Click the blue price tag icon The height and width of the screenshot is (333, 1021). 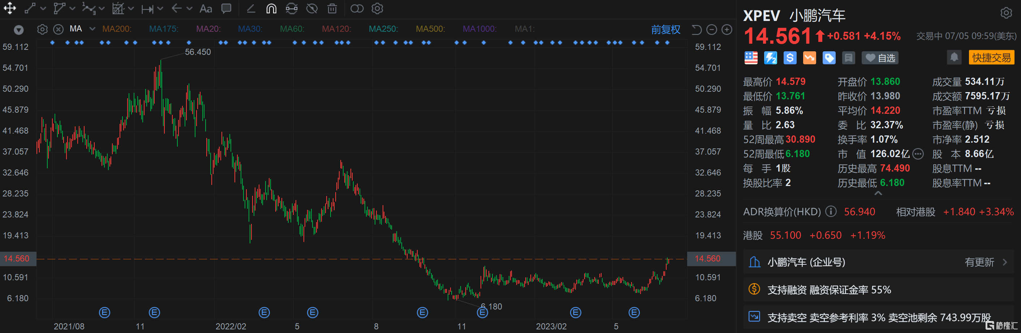(829, 58)
